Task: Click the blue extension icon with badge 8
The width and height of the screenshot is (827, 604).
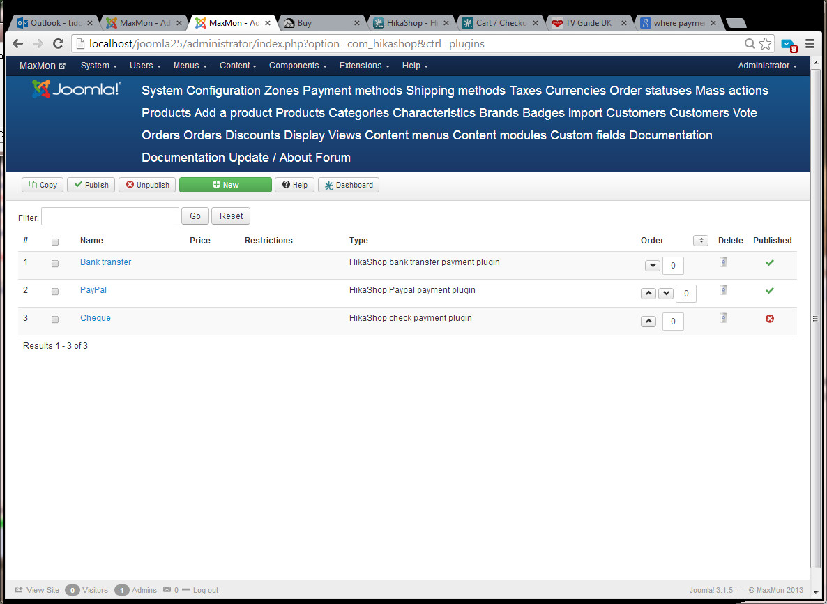Action: point(789,45)
